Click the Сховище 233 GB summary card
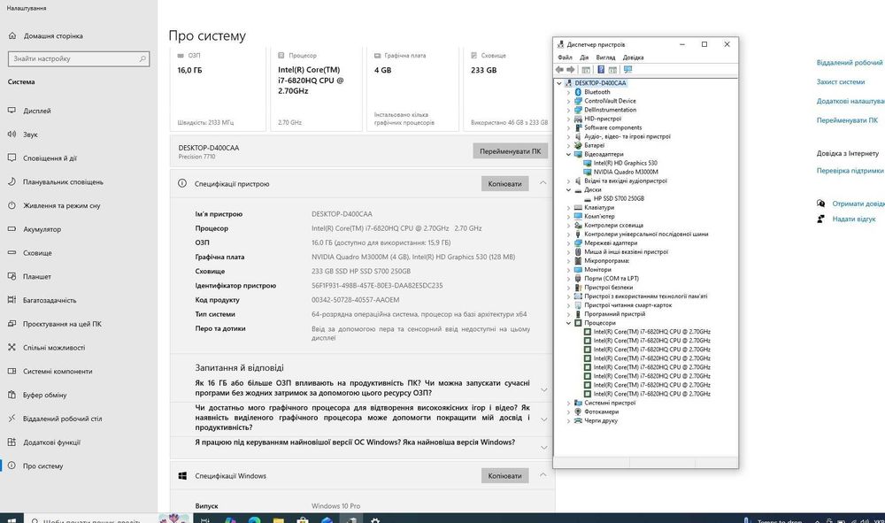This screenshot has width=885, height=523. (x=509, y=89)
